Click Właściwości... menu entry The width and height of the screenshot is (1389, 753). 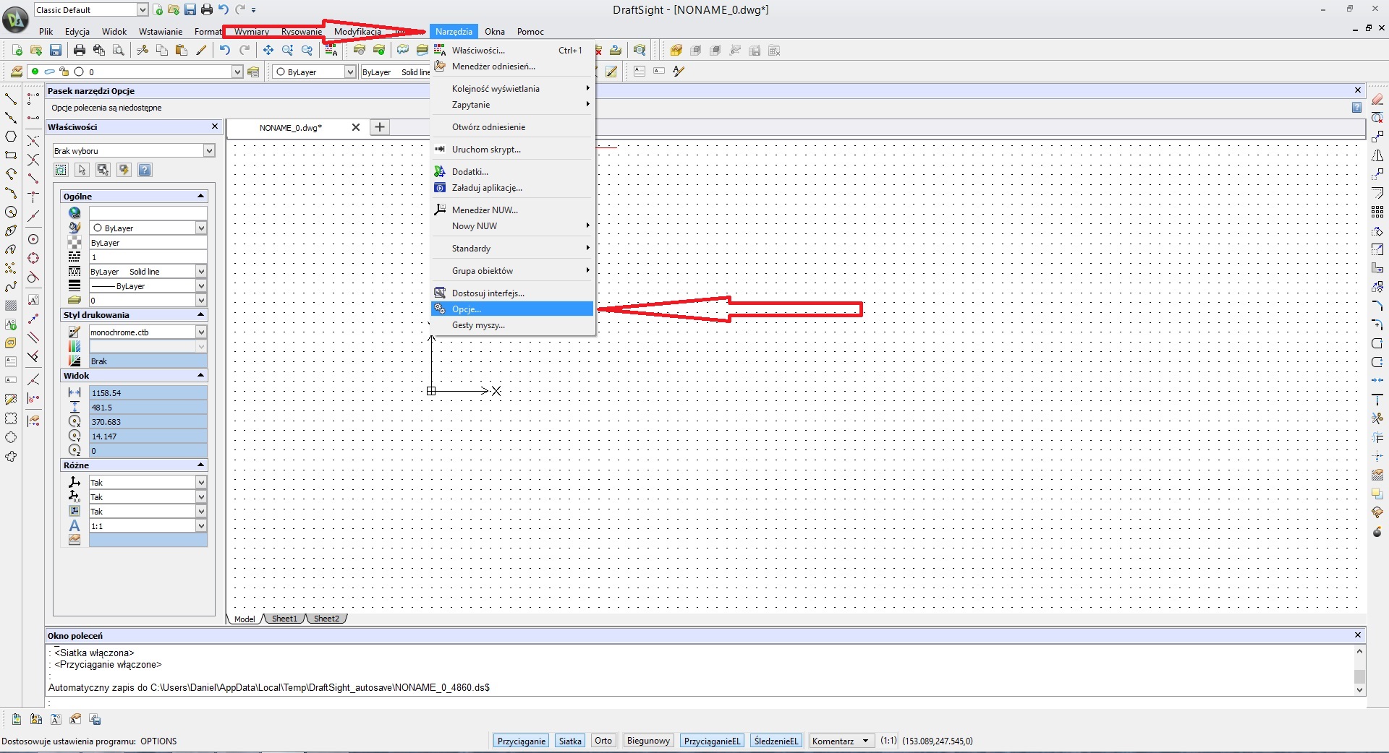(513, 50)
